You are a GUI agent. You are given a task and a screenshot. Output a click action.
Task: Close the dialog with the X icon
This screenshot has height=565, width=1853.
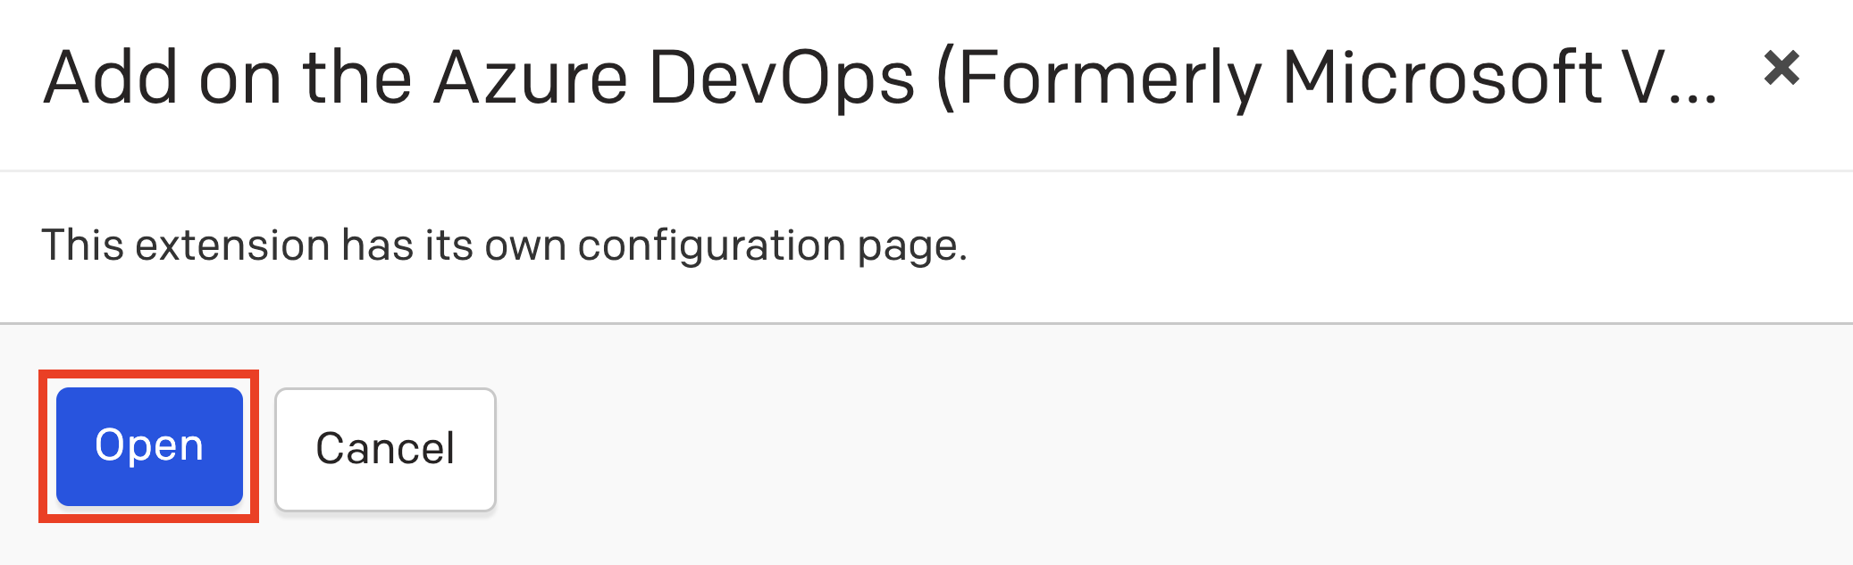1782,68
